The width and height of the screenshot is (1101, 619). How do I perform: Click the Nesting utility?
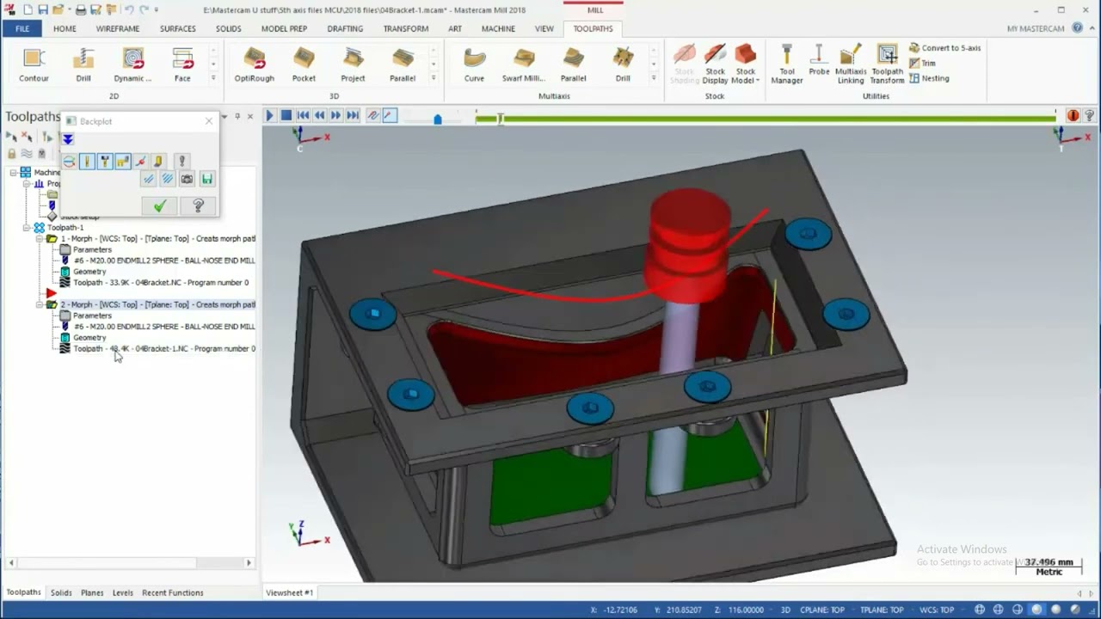pos(929,78)
